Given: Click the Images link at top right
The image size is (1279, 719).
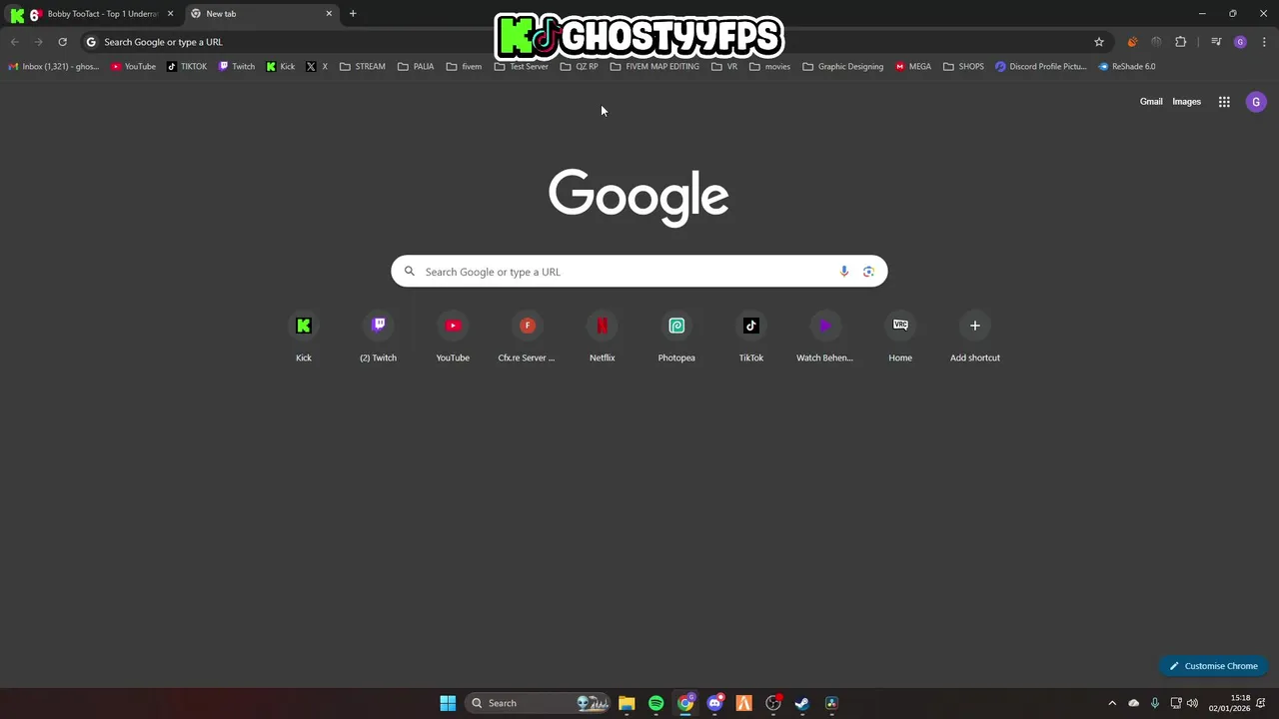Looking at the screenshot, I should (x=1186, y=102).
